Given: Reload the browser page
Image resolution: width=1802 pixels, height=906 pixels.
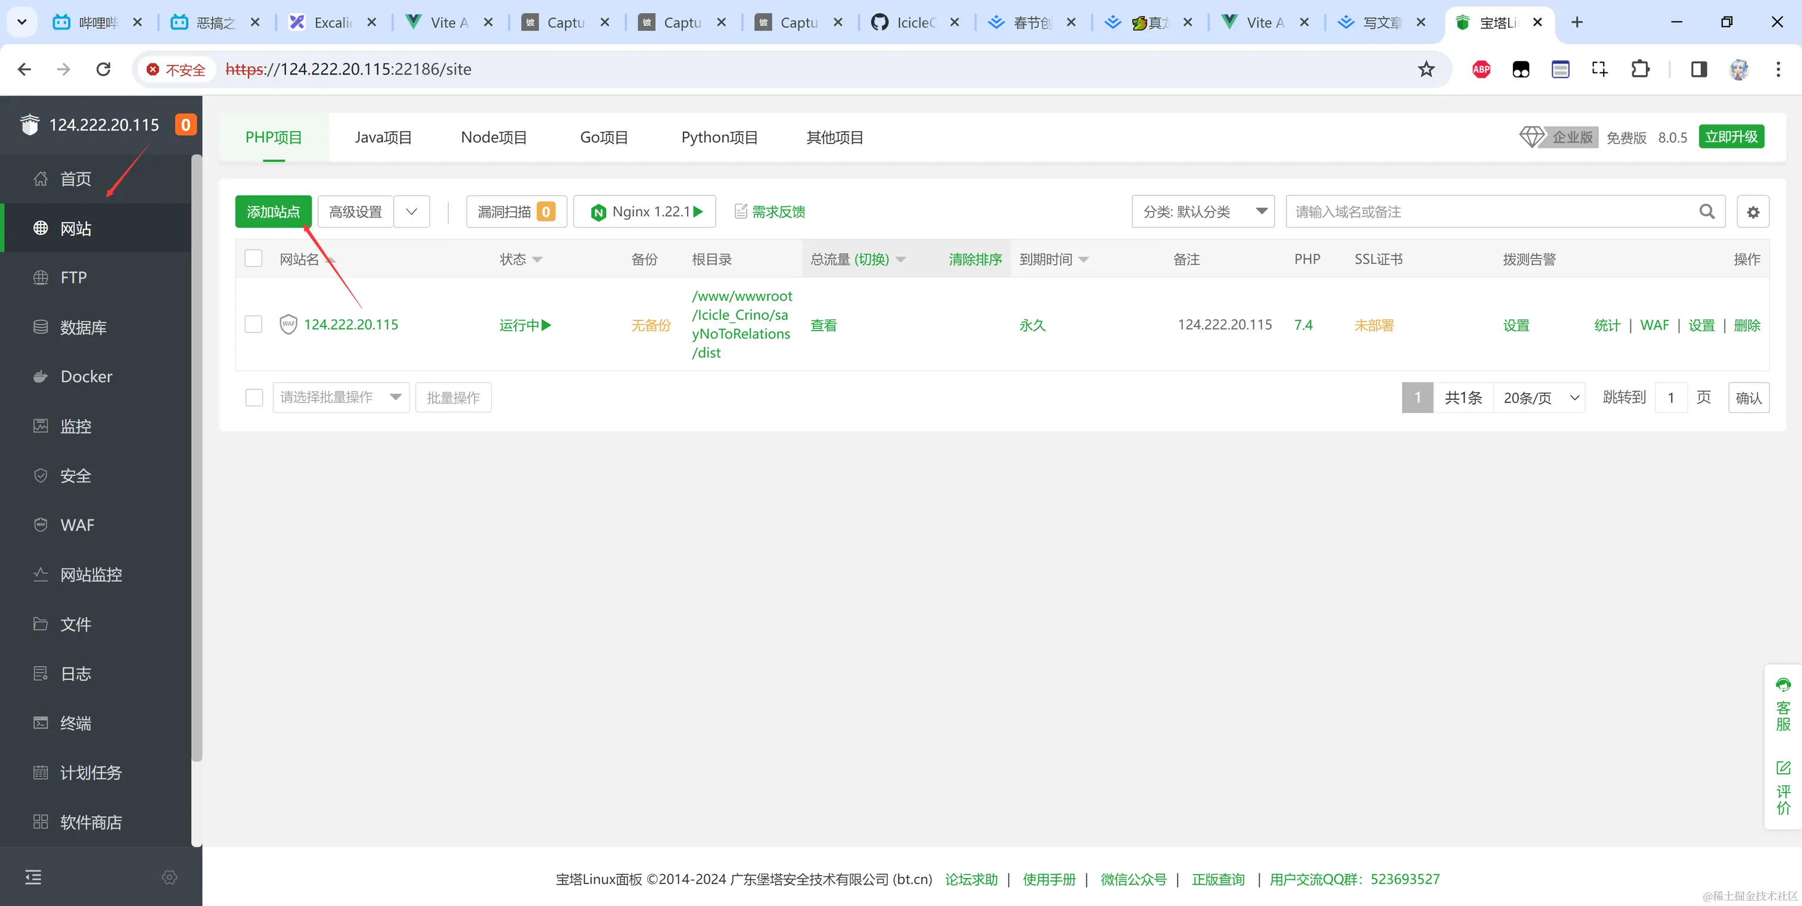Looking at the screenshot, I should pos(104,69).
